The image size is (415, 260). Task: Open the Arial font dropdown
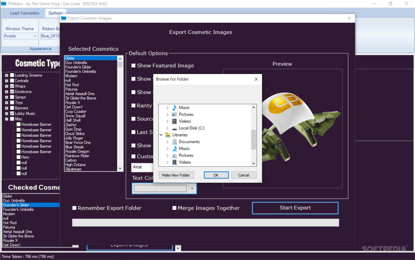click(x=142, y=167)
